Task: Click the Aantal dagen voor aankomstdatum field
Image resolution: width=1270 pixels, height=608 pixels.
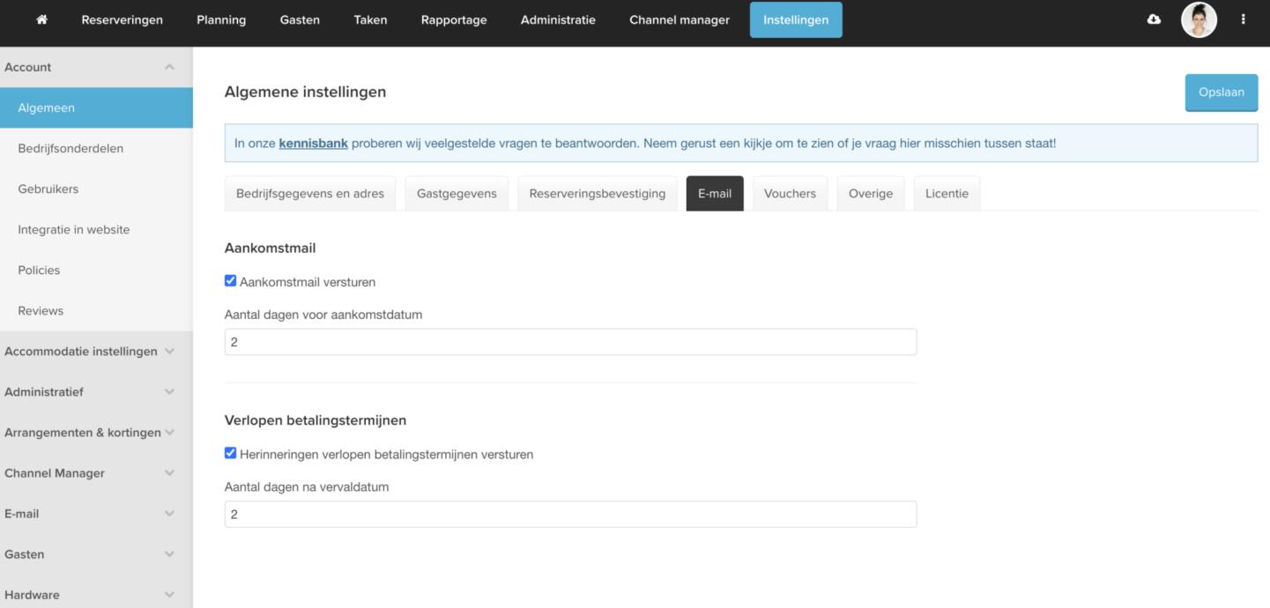Action: tap(570, 342)
